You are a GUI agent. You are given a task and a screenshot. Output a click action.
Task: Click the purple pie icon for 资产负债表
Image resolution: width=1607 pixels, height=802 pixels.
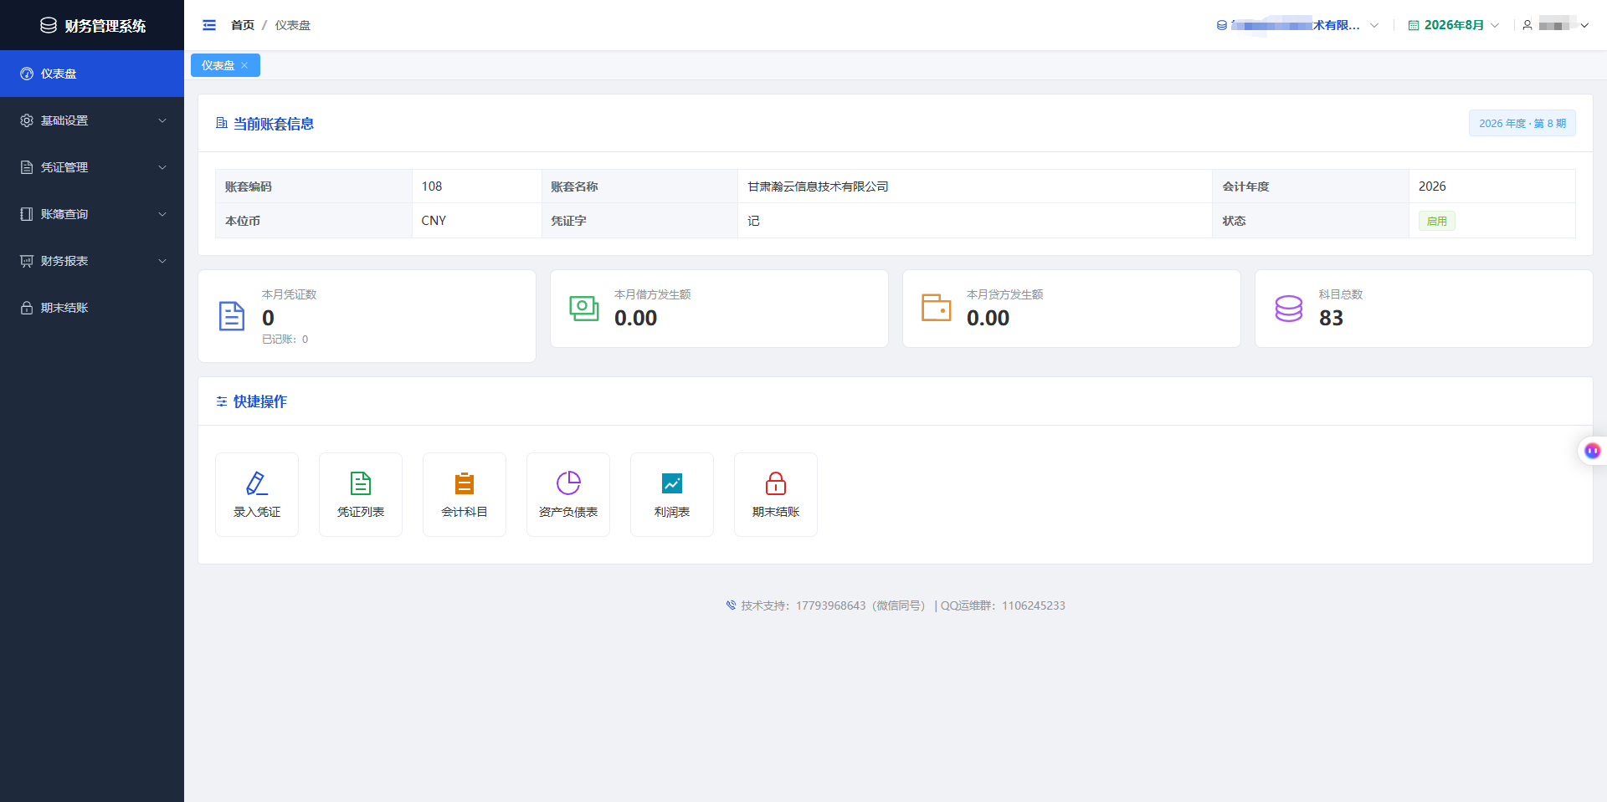[x=568, y=483]
